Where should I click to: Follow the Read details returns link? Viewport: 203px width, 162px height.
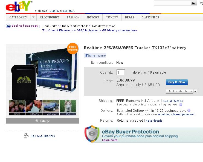[154, 121]
